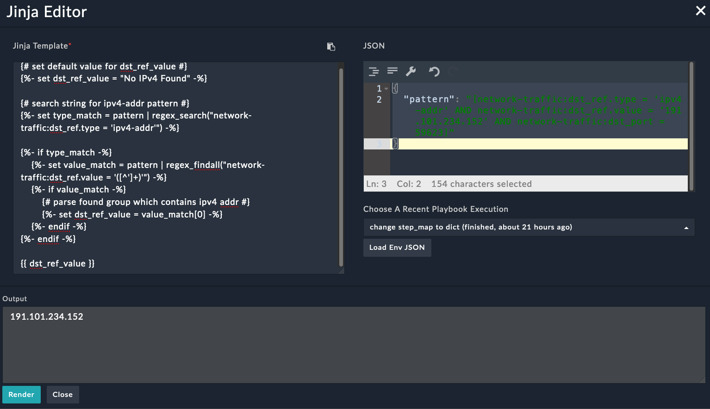Click the wrench repair JSON icon
Viewport: 710px width, 409px height.
point(411,71)
